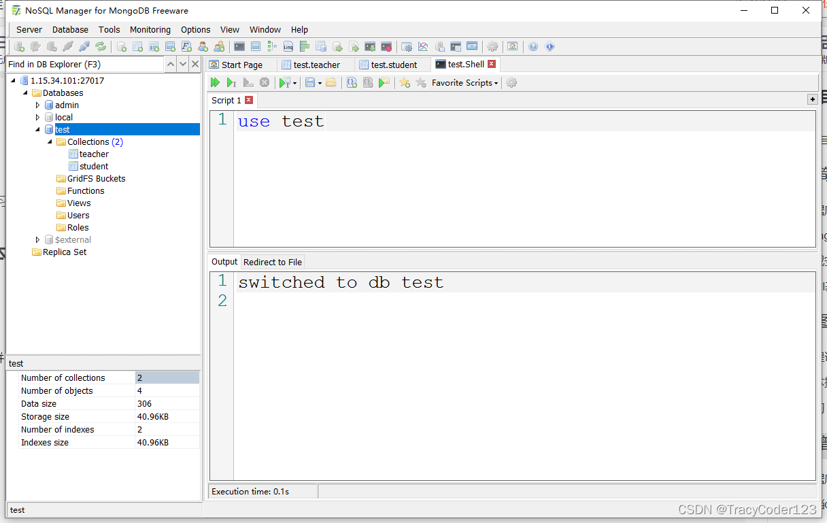Close the test.Shell tab
The width and height of the screenshot is (827, 523).
(x=492, y=64)
